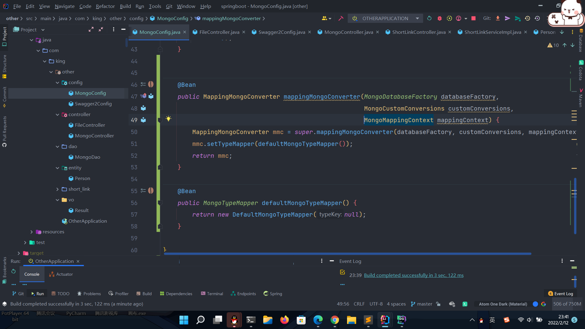The width and height of the screenshot is (585, 329).
Task: Click the memory indicator 506 of 750M
Action: [x=567, y=304]
